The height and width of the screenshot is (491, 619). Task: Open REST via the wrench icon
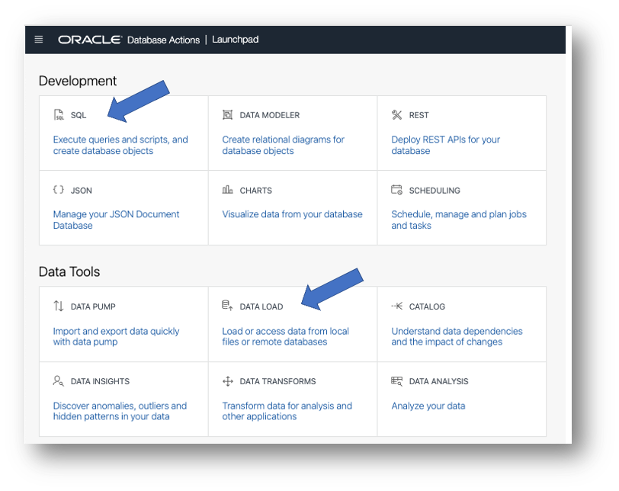(x=398, y=114)
